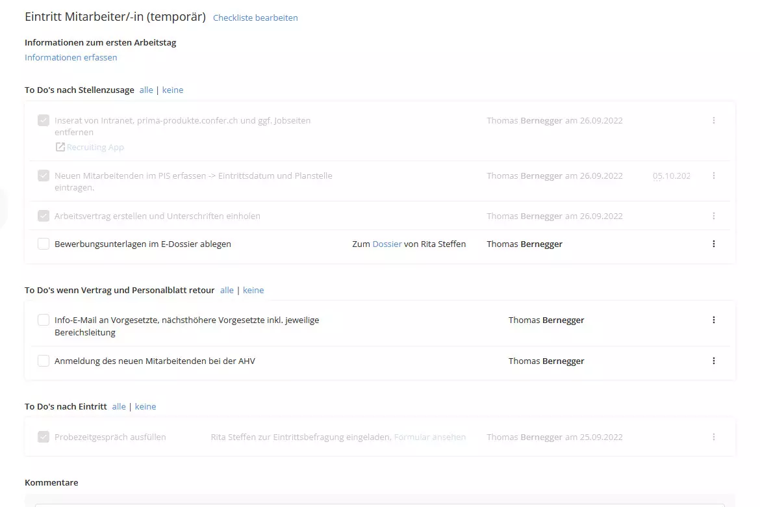Open three-dot menu for Inserat entfernen task
Image resolution: width=760 pixels, height=507 pixels.
click(713, 120)
